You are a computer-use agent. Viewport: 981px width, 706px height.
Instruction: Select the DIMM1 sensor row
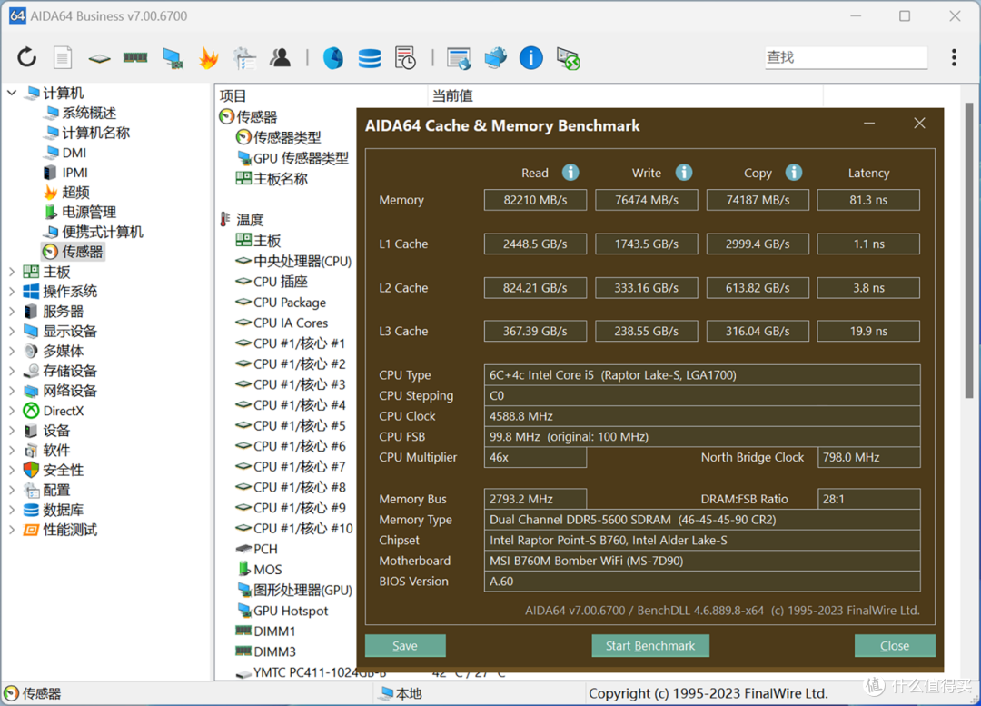(274, 631)
